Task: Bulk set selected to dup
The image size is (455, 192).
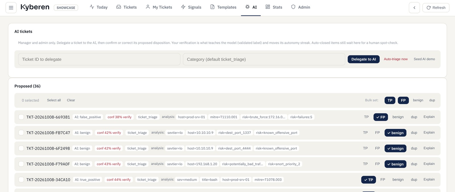Action: point(432,100)
